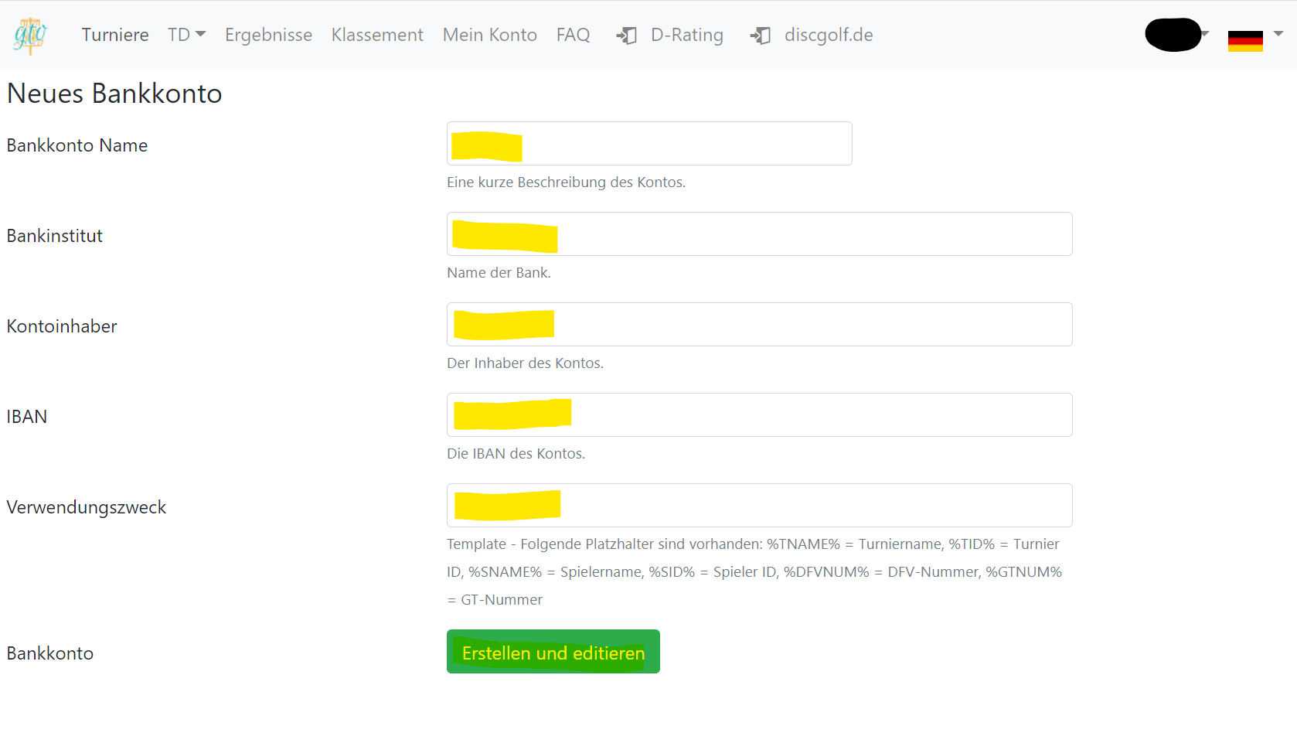Viewport: 1297px width, 733px height.
Task: Select the Kontoinhaber input box
Action: pyautogui.click(x=760, y=324)
